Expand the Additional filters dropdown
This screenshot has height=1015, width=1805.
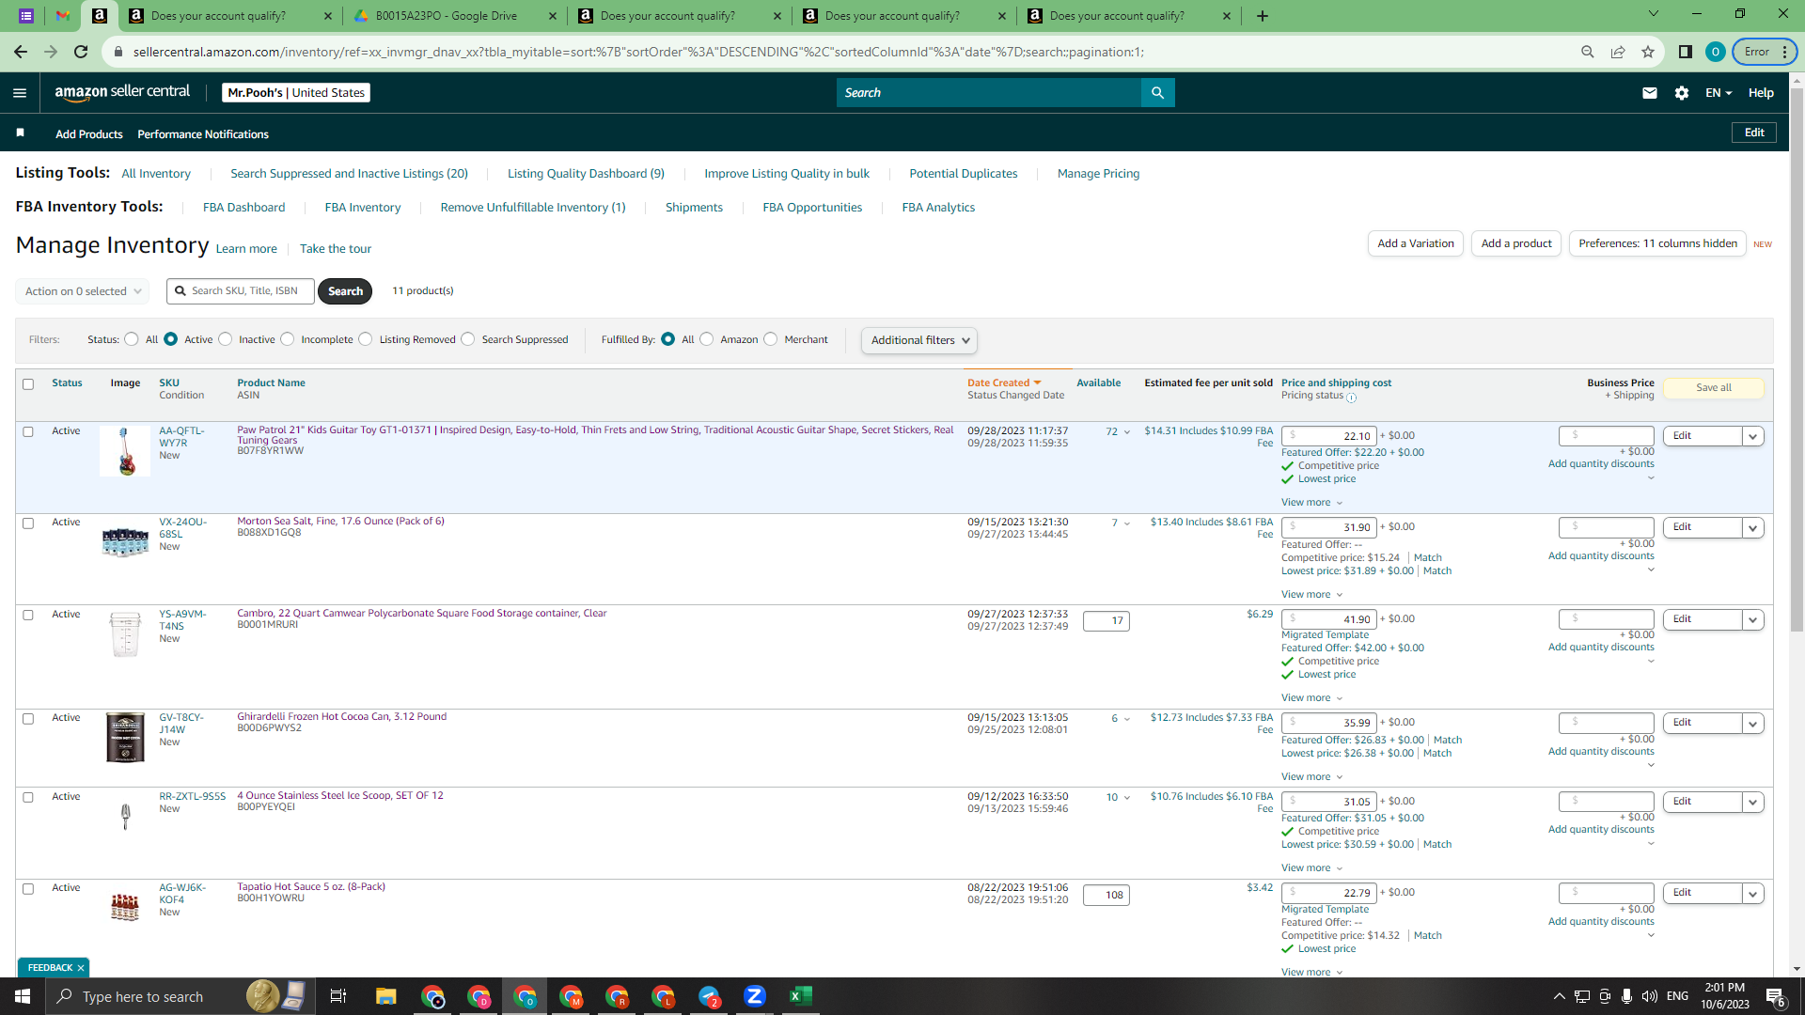tap(919, 340)
